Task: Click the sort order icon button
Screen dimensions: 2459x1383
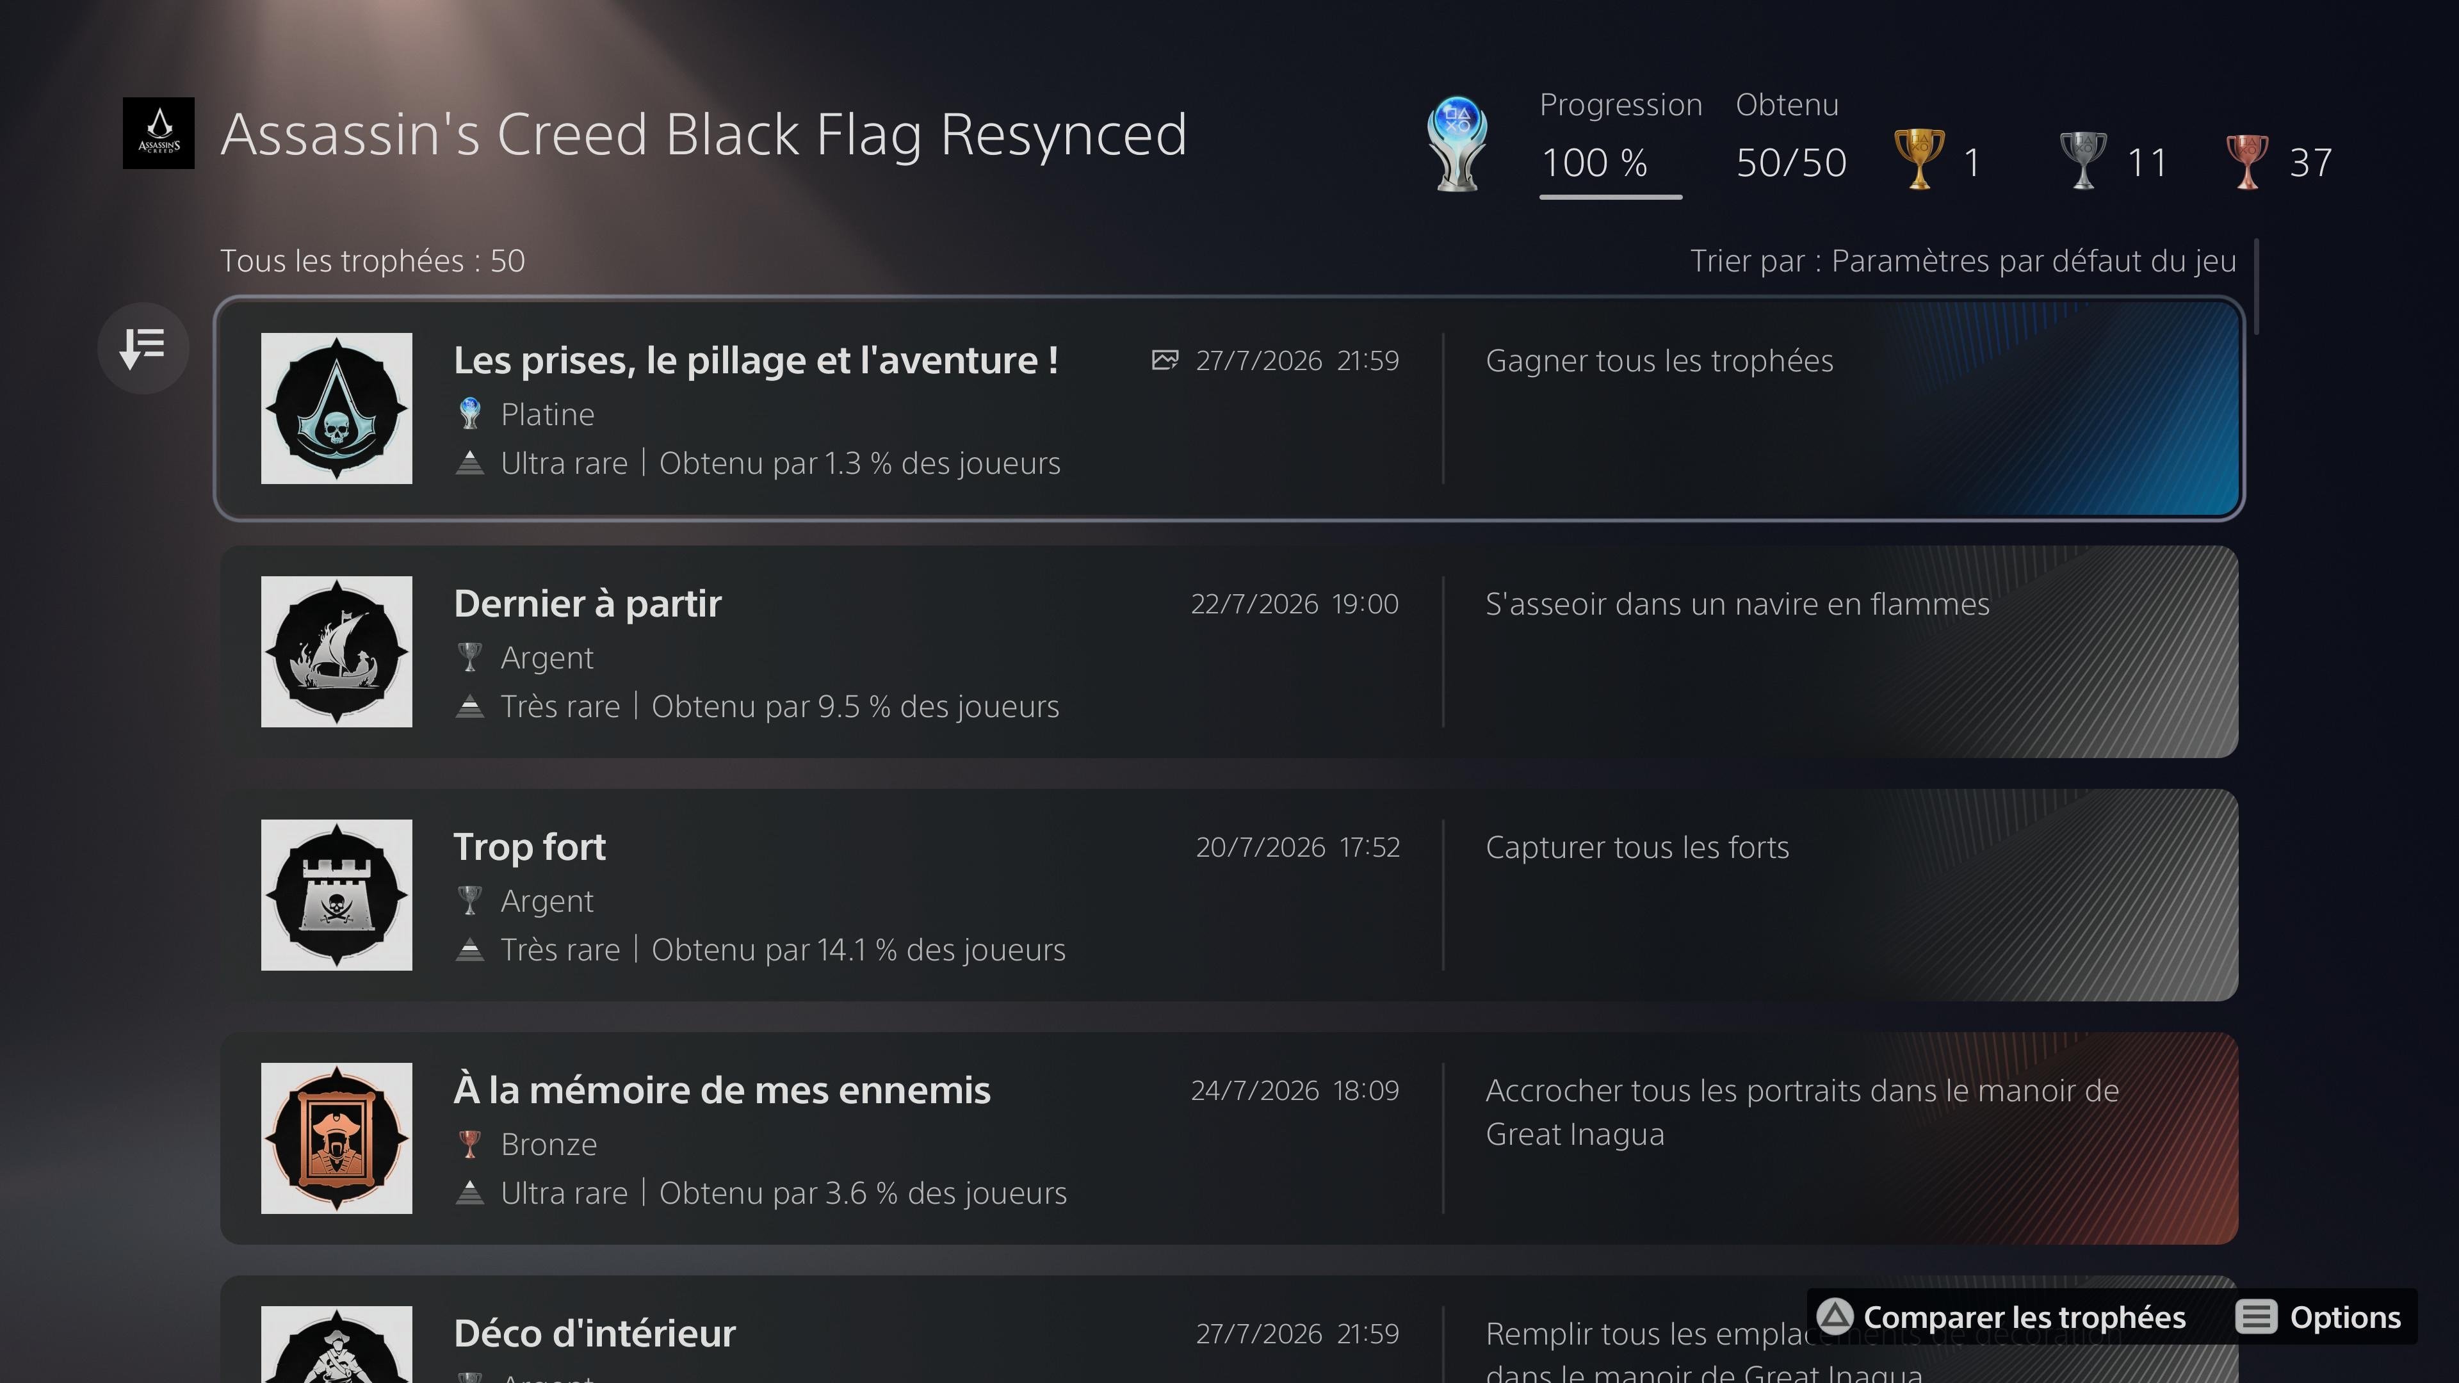Action: (143, 348)
